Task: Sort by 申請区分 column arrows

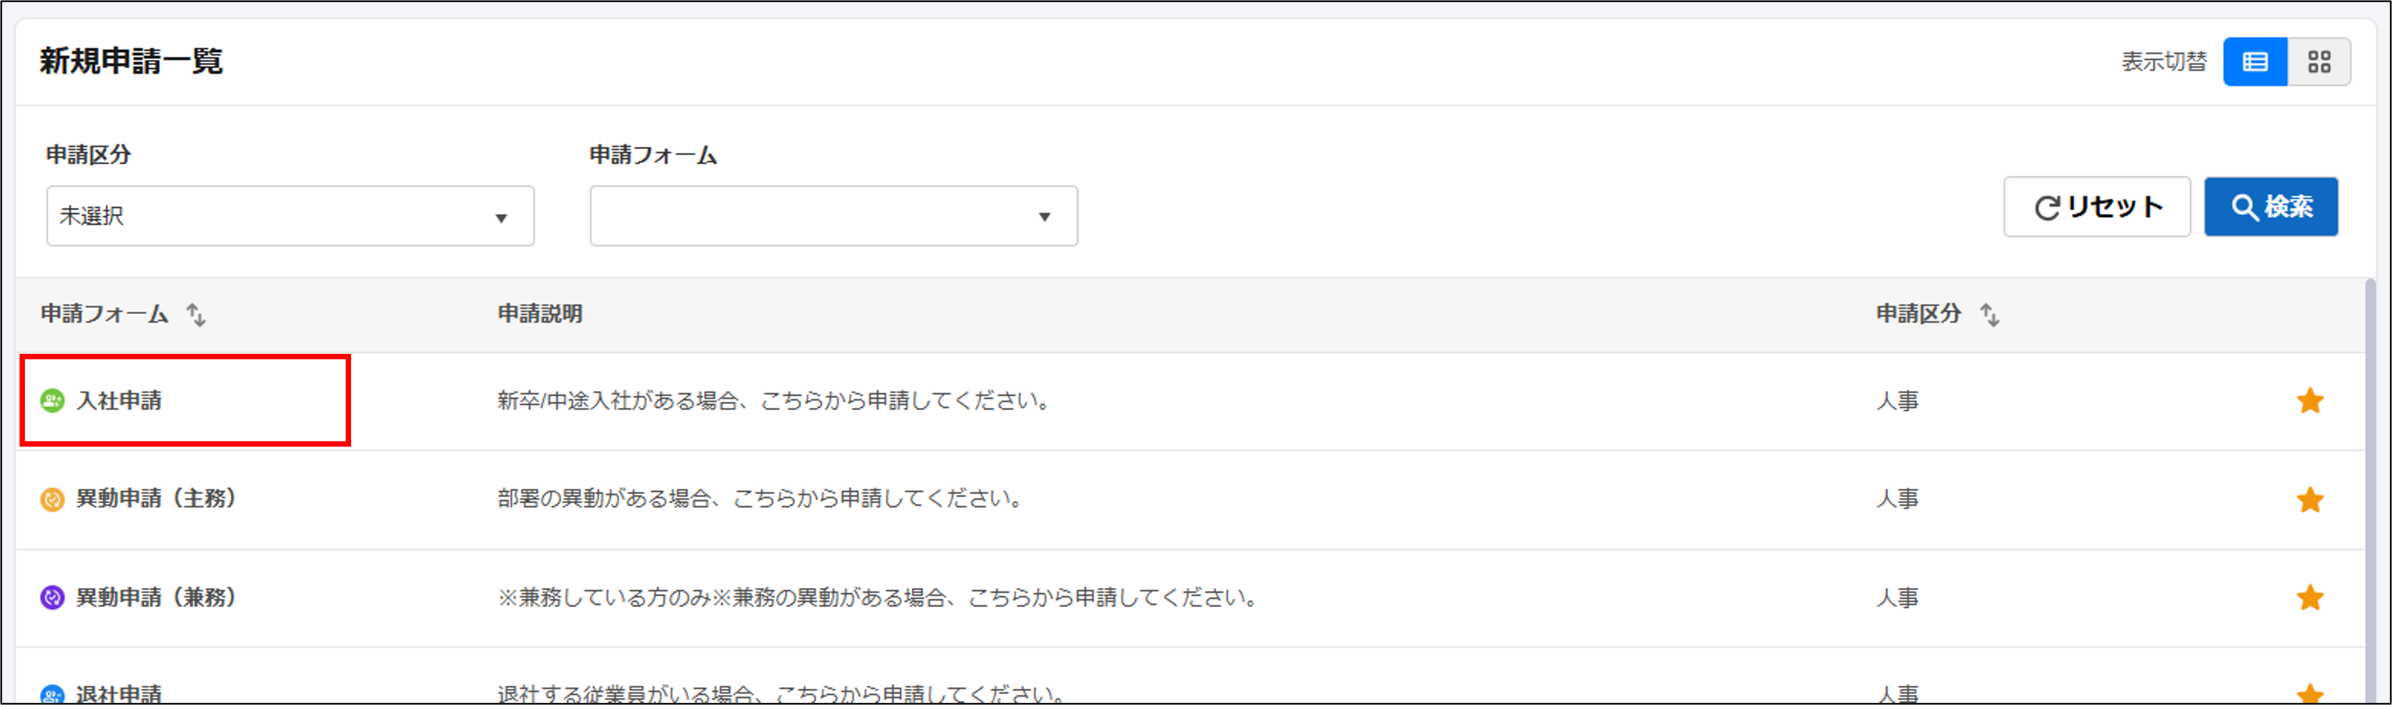Action: (1990, 315)
